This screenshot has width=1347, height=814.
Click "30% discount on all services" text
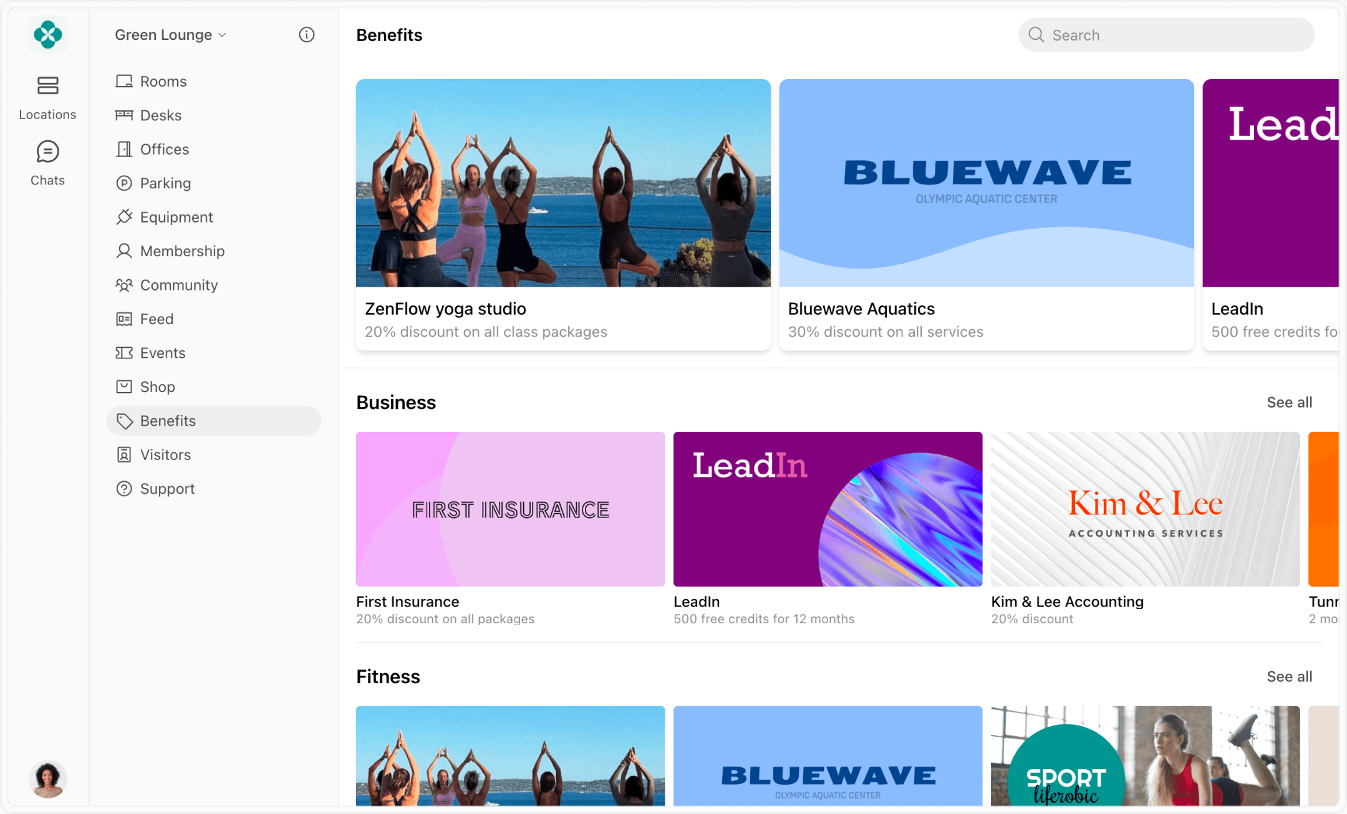tap(886, 332)
